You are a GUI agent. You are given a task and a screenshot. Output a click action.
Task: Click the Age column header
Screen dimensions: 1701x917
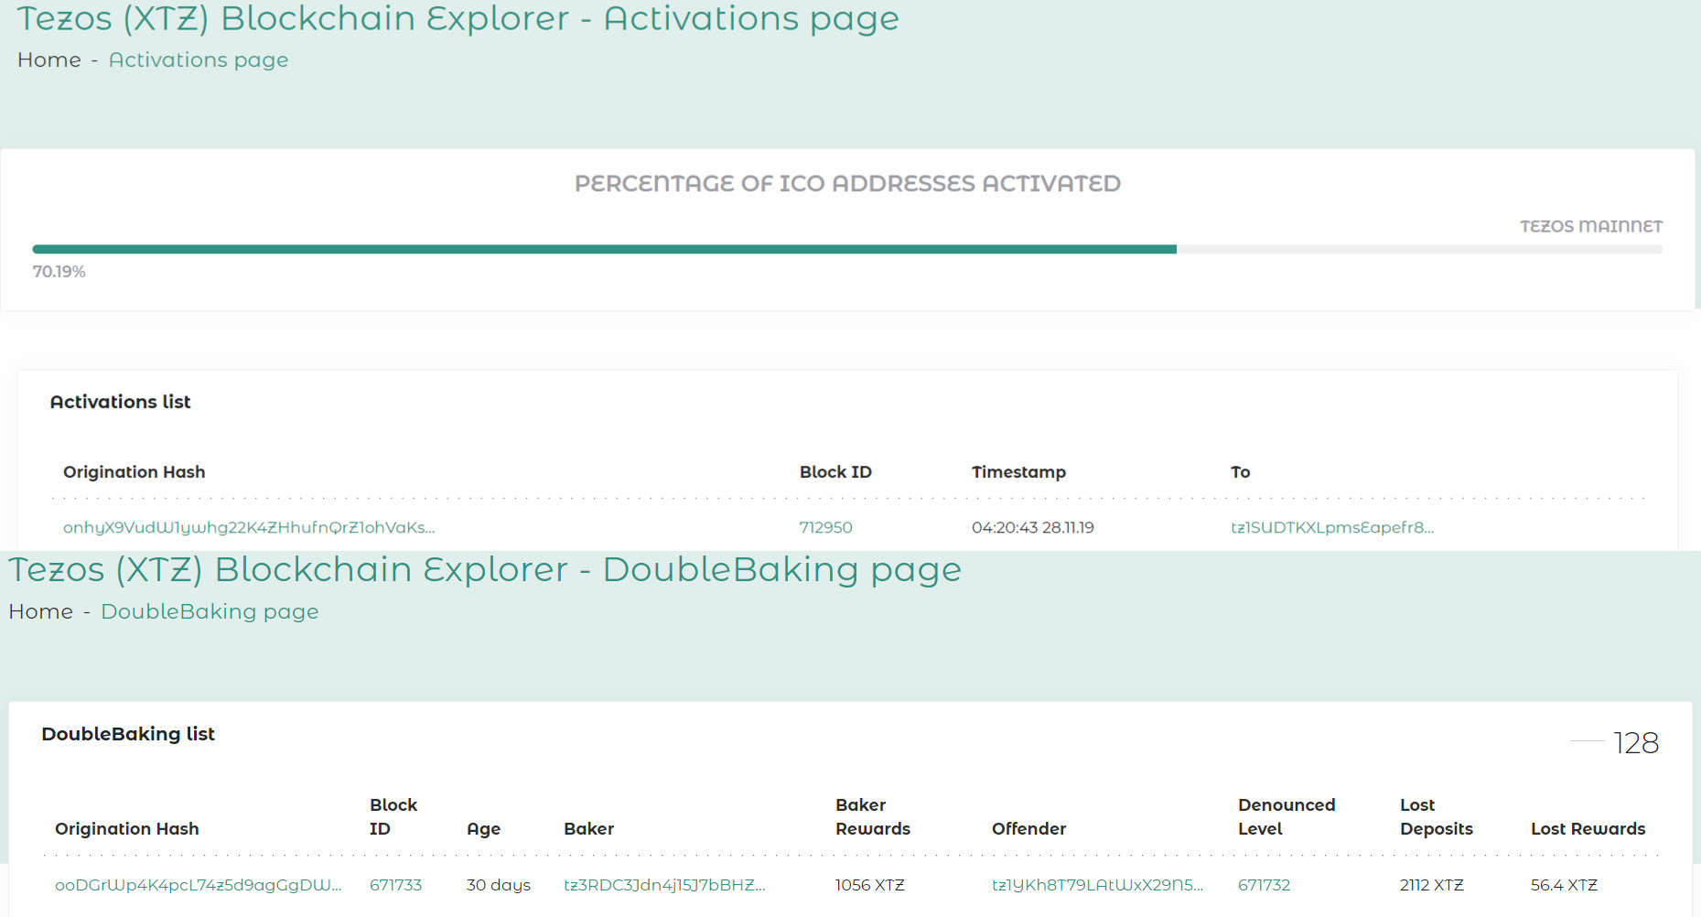483,829
